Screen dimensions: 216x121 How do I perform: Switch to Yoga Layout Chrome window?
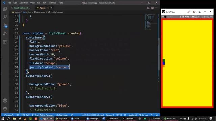62,119
